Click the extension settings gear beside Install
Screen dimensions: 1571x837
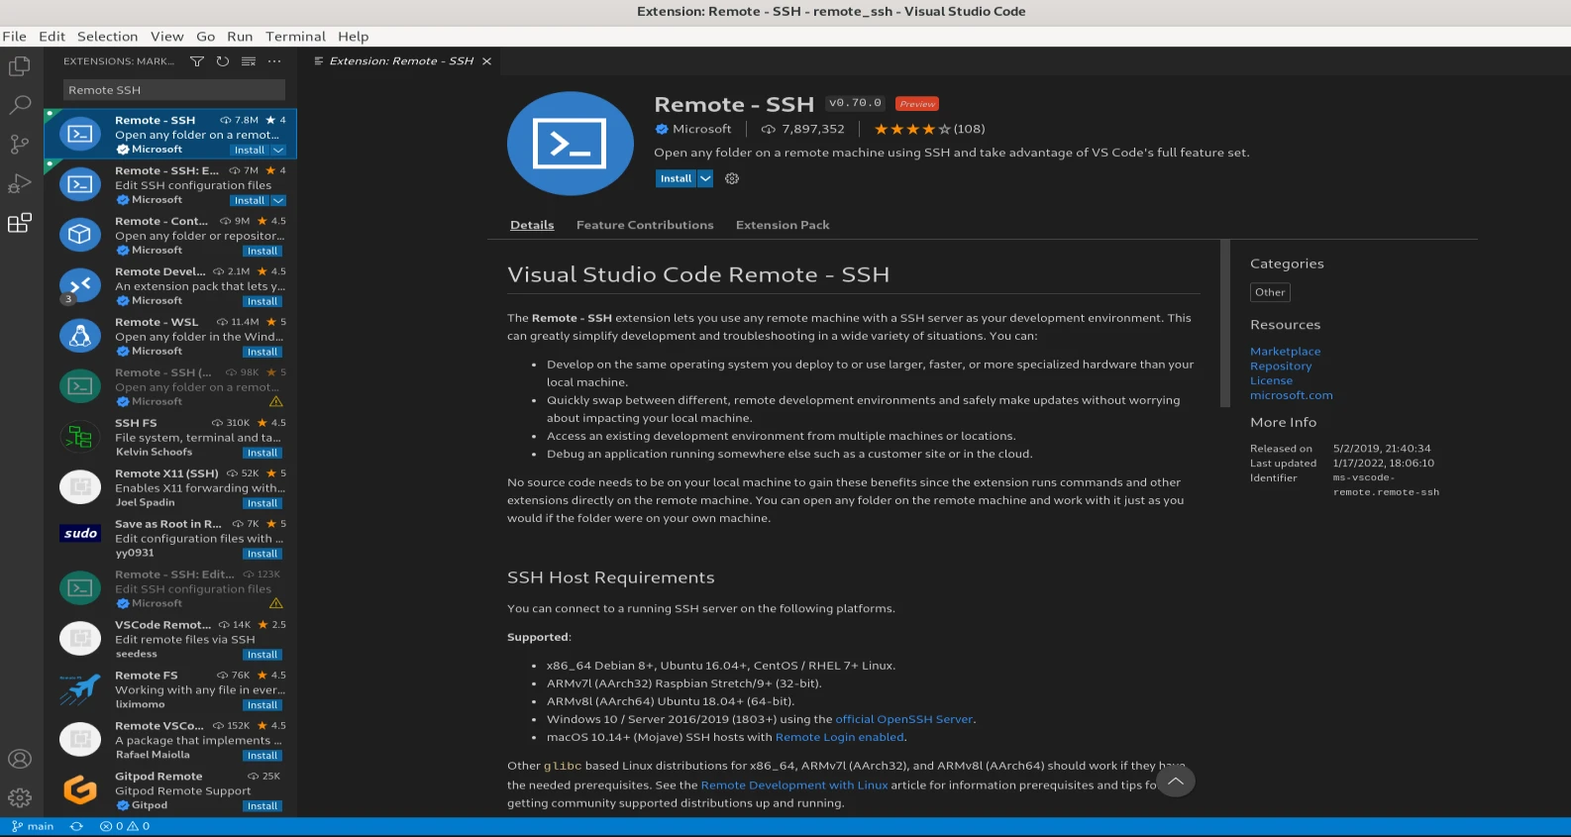tap(732, 179)
